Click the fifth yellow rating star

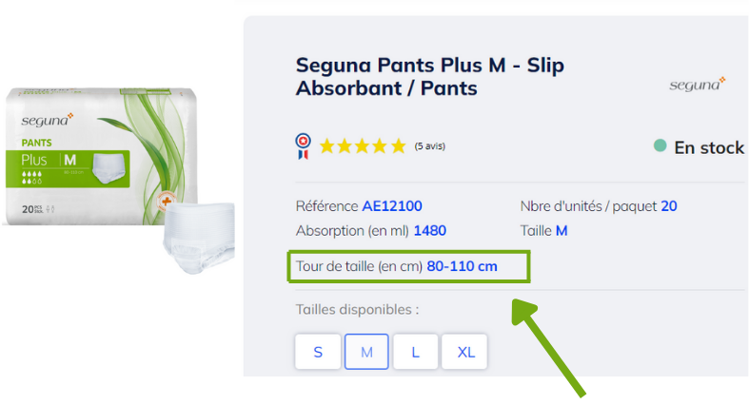(398, 146)
